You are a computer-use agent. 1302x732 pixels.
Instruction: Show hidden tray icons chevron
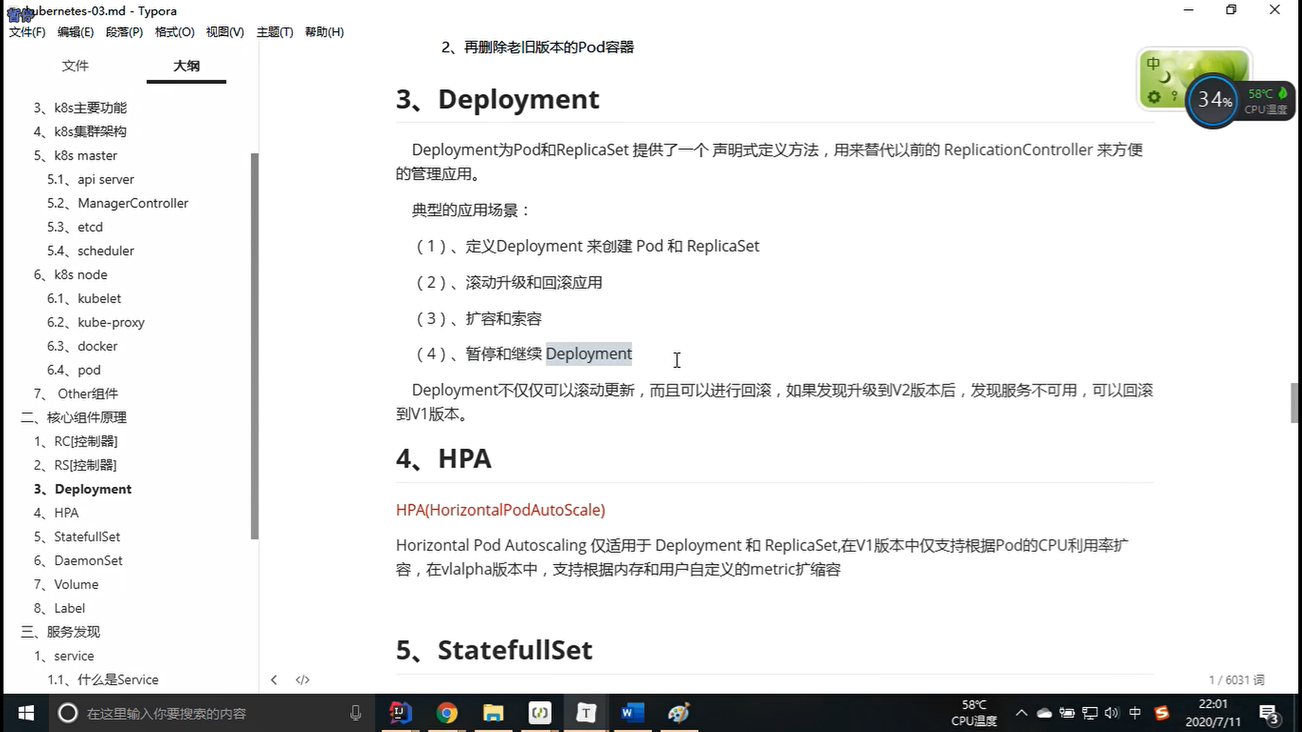(1021, 713)
